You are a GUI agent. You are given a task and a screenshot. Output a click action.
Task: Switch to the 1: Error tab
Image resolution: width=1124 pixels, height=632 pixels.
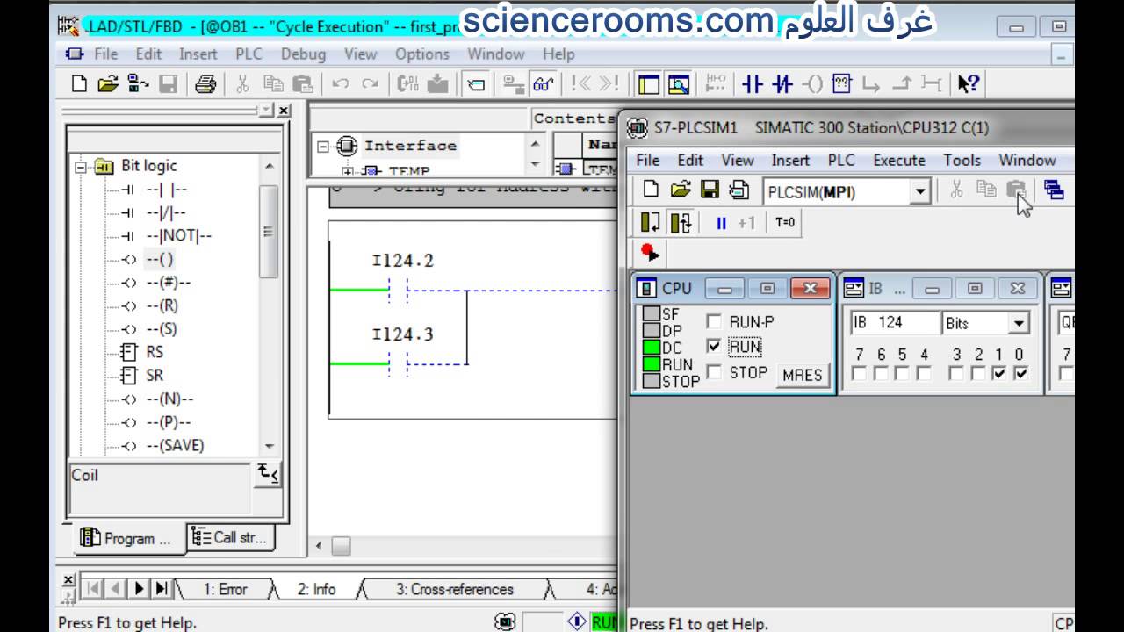[225, 589]
